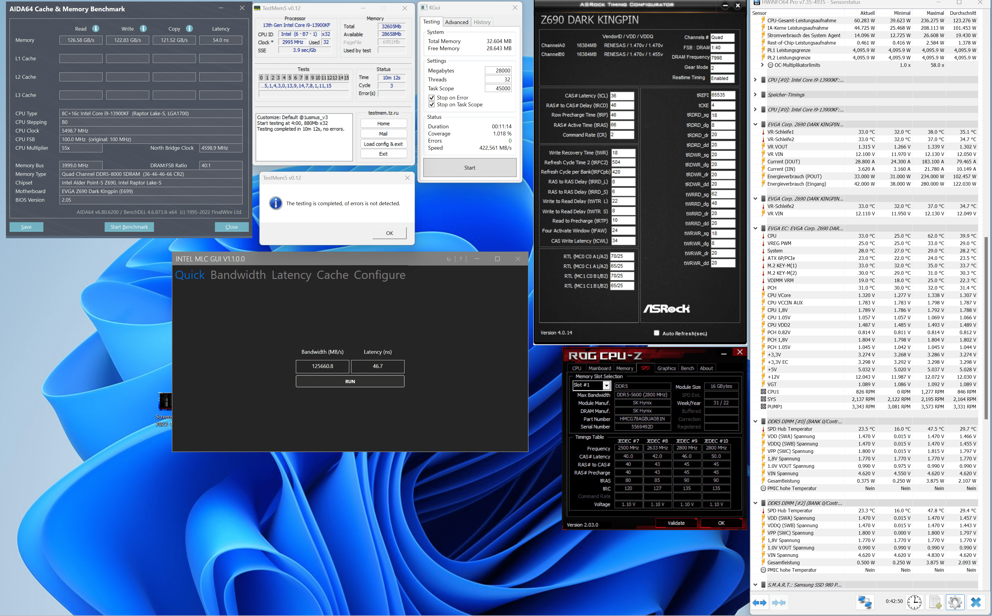Viewport: 992px width, 616px height.
Task: Click Load config & exit in TestMem5
Action: click(x=383, y=144)
